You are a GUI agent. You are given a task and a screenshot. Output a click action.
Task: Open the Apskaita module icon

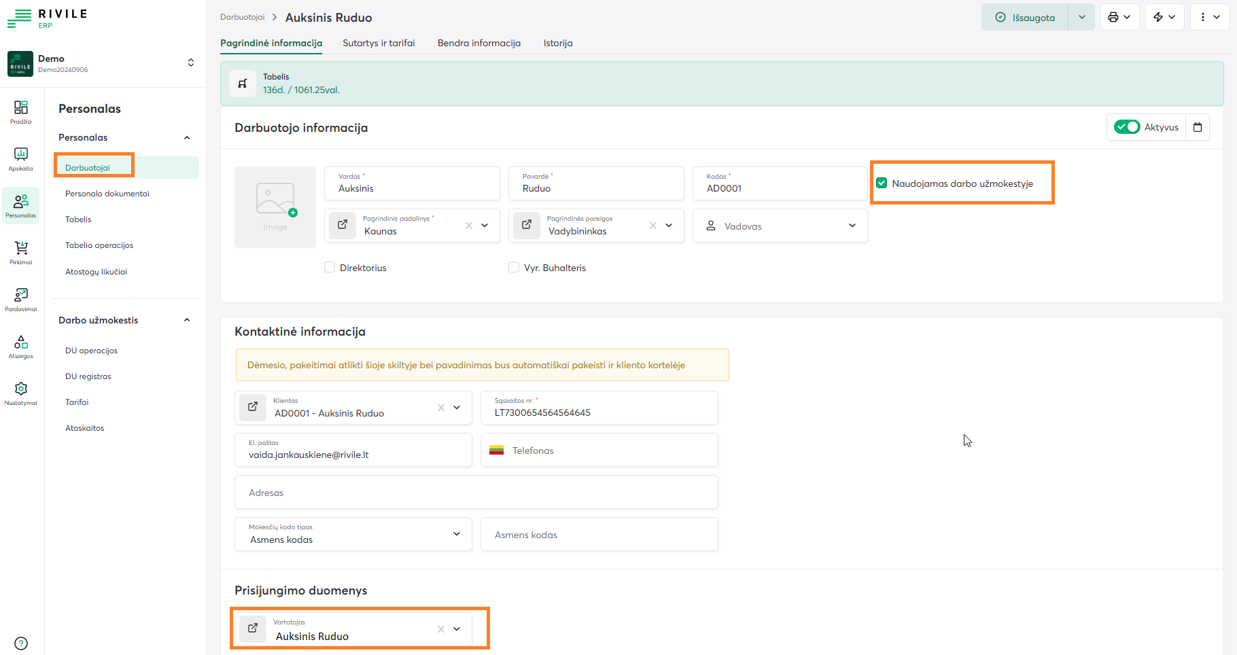coord(21,158)
